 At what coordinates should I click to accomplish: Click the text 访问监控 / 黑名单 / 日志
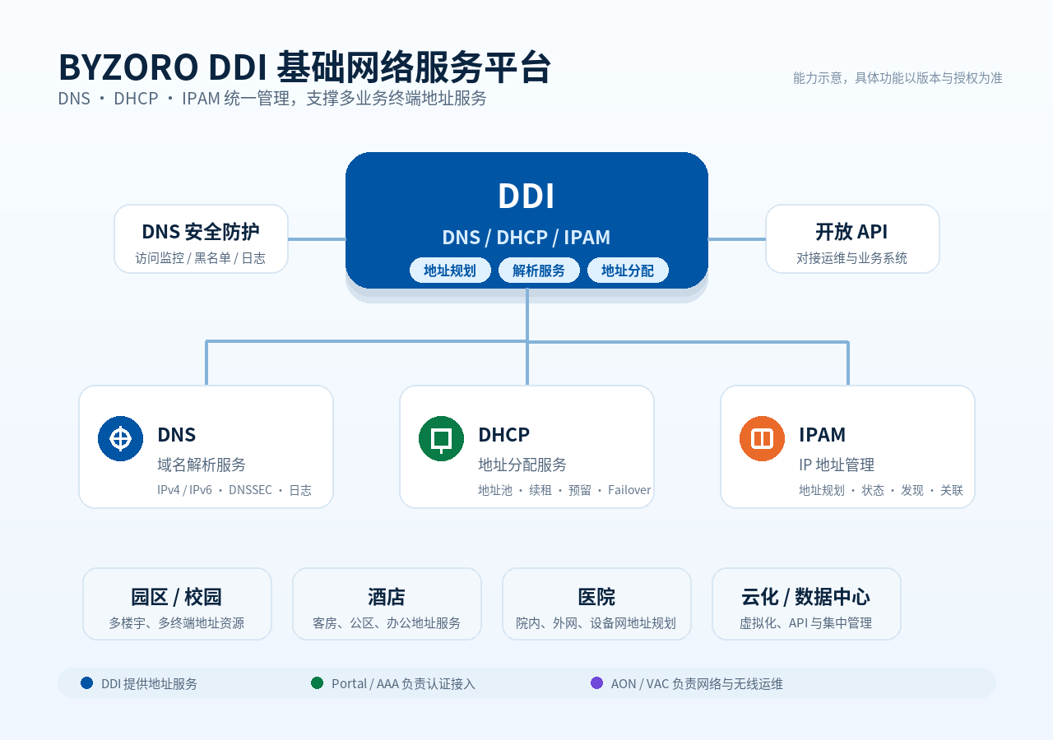pos(201,258)
